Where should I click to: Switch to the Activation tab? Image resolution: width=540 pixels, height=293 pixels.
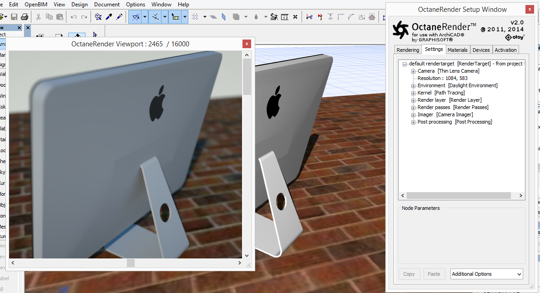point(505,50)
